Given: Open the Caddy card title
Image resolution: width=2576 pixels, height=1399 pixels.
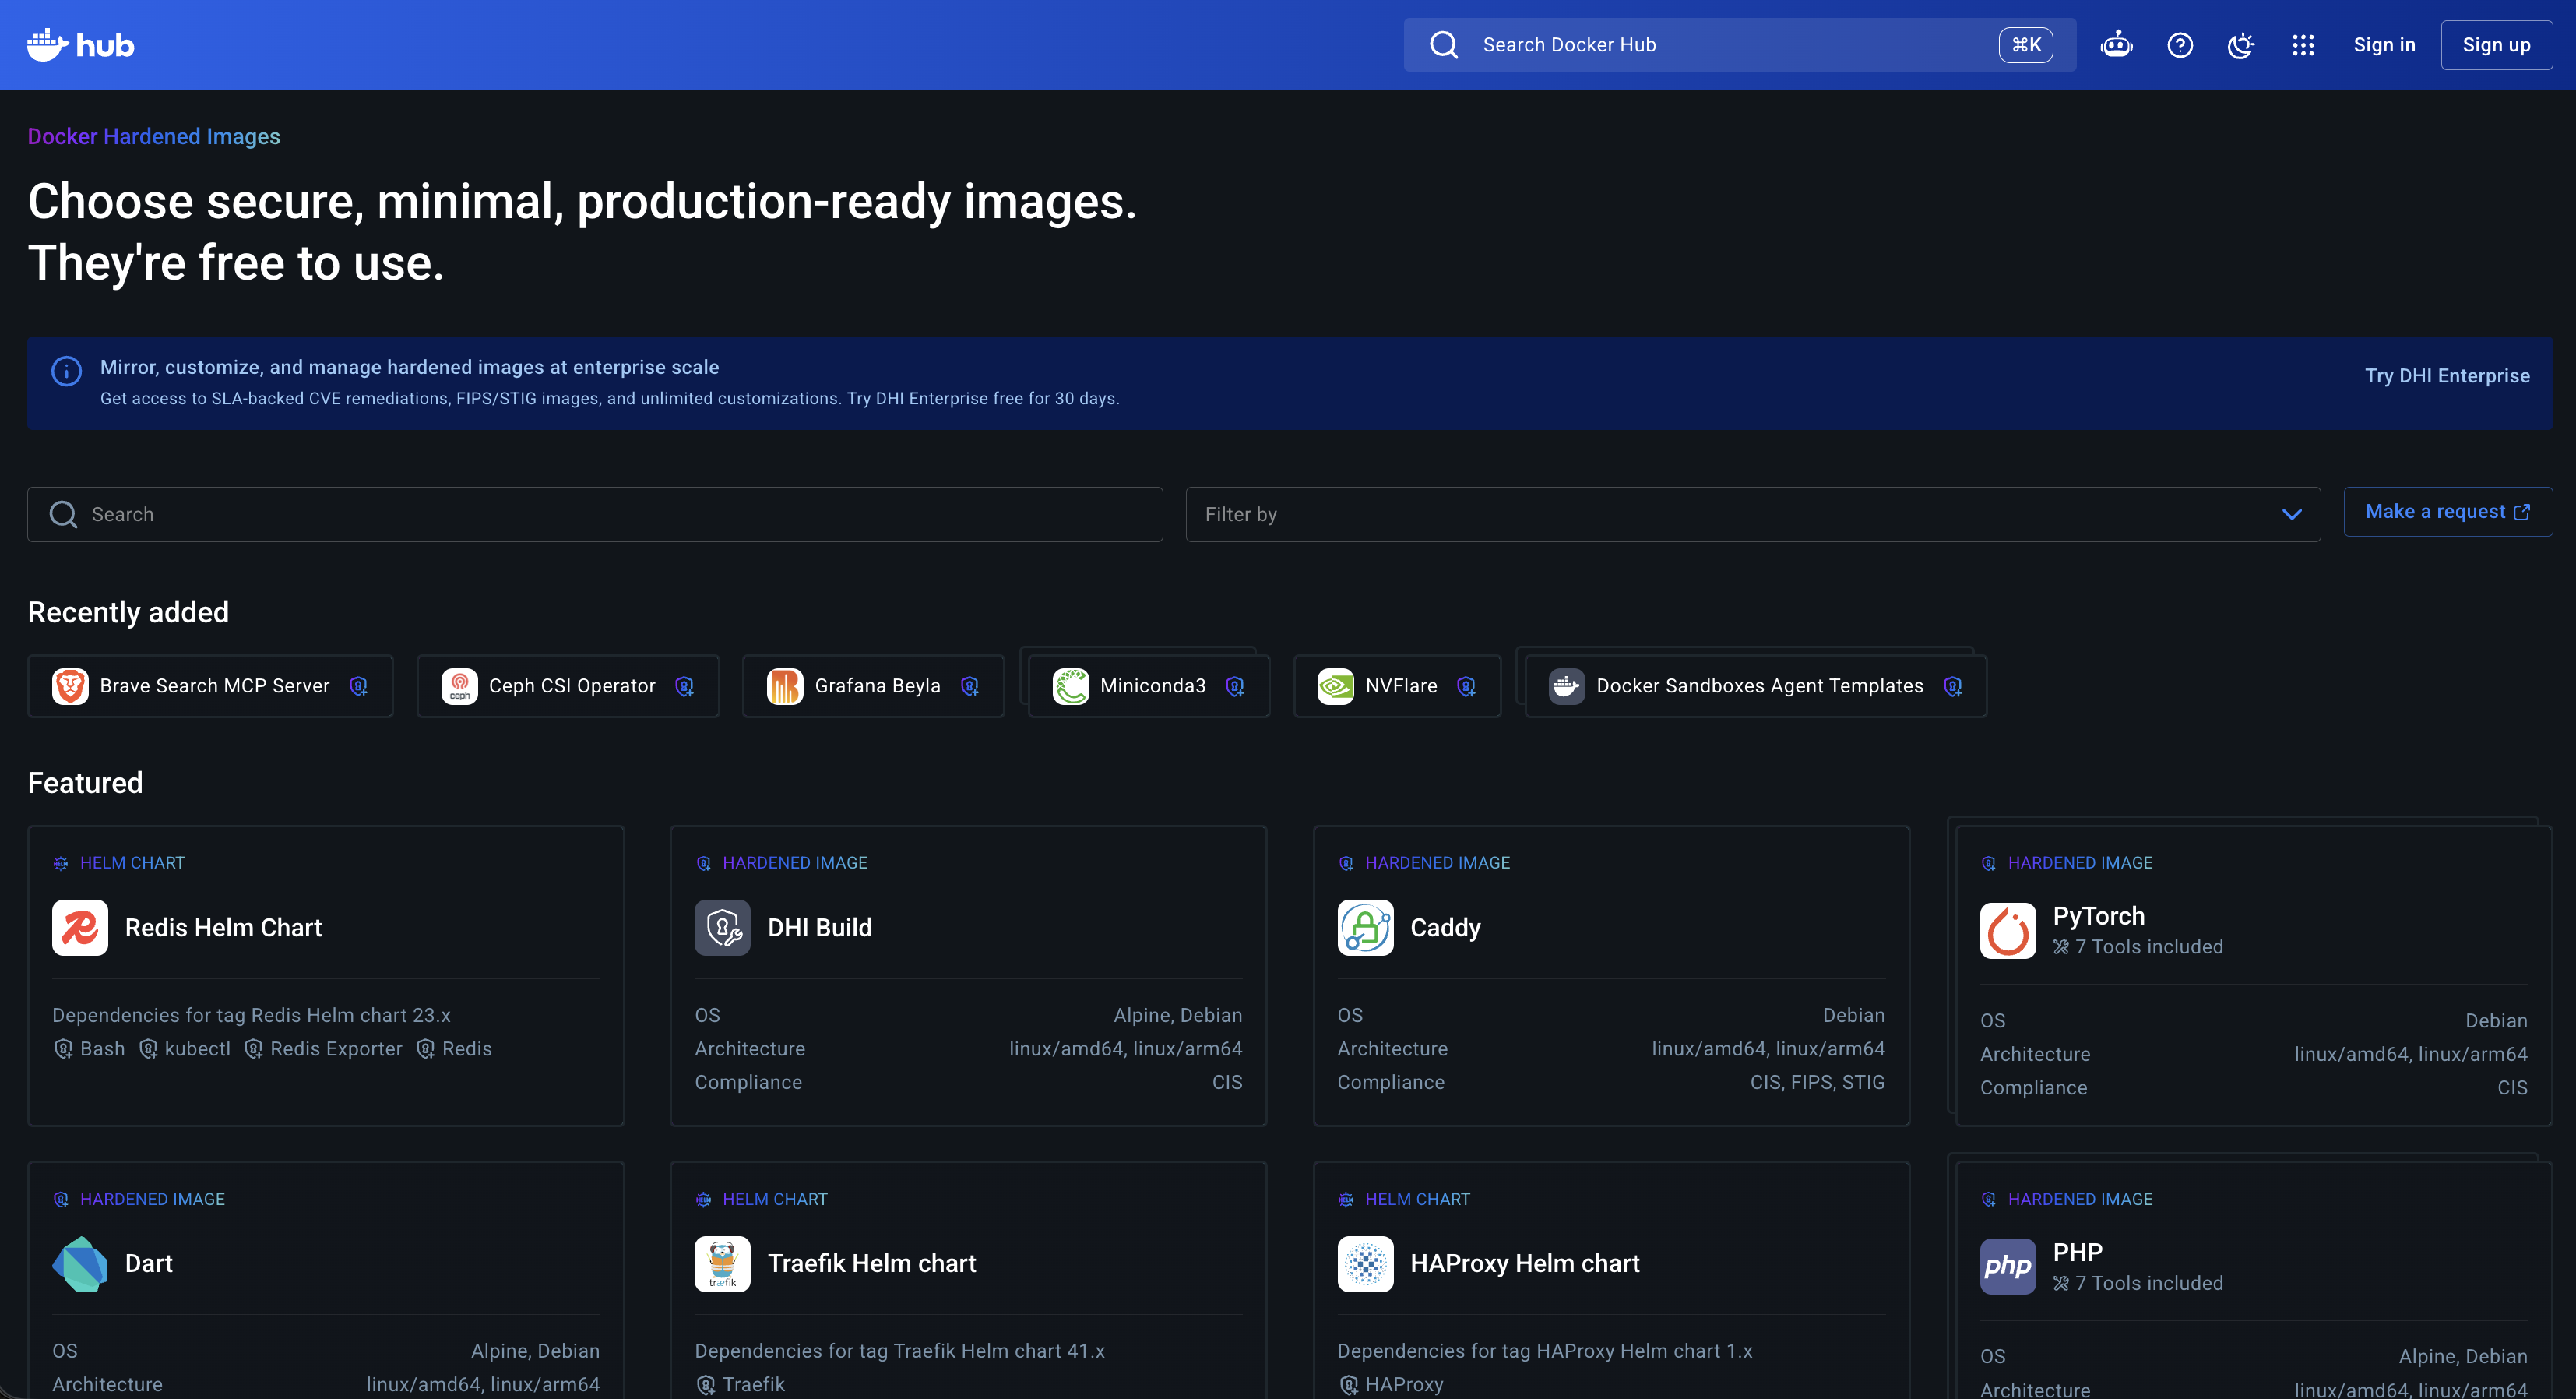Looking at the screenshot, I should 1445,928.
